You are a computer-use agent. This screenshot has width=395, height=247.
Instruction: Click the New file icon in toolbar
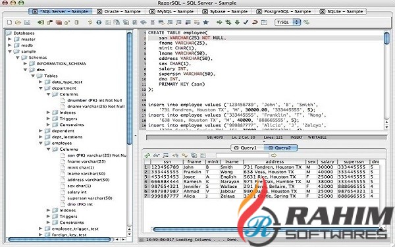tap(9, 22)
